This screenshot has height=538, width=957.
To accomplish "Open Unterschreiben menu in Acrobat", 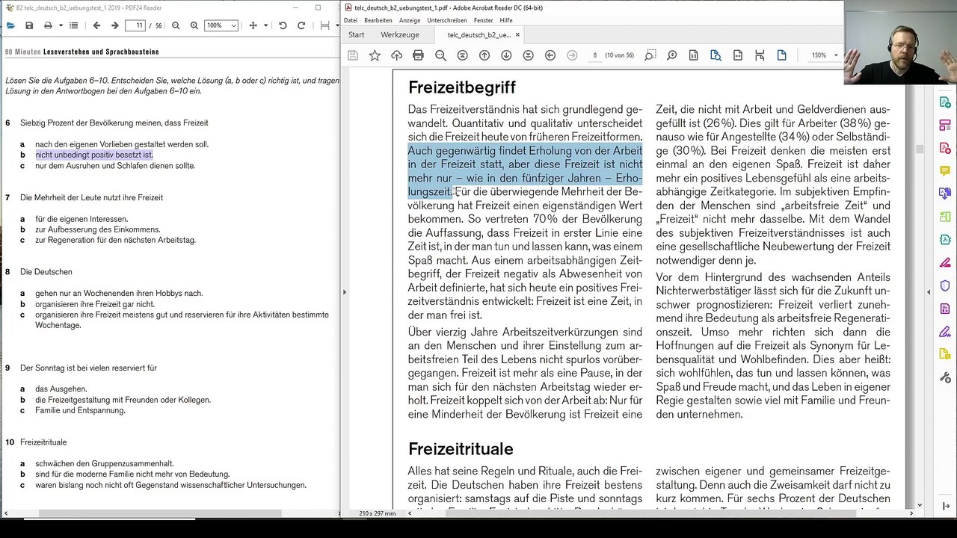I will pos(447,20).
